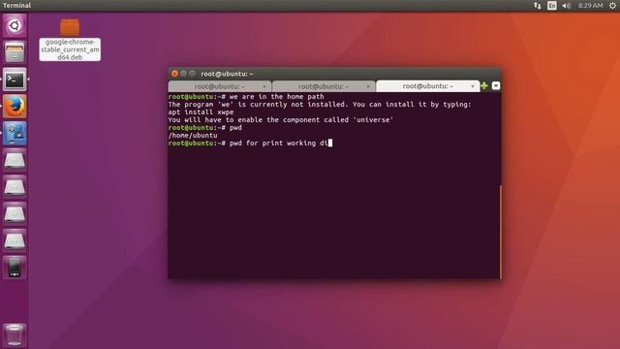
Task: Click the Terminal icon in launcher
Action: point(15,79)
